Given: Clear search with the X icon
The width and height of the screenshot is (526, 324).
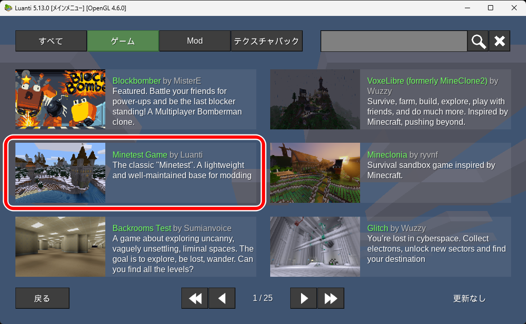Looking at the screenshot, I should coord(499,41).
